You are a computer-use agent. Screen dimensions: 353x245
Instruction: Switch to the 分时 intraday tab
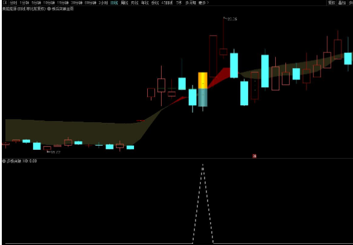pos(13,2)
